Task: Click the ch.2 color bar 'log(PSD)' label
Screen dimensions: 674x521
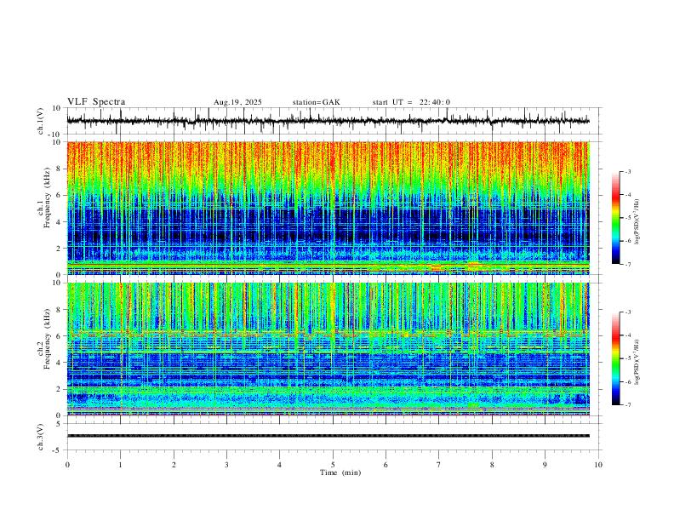Action: 637,362
